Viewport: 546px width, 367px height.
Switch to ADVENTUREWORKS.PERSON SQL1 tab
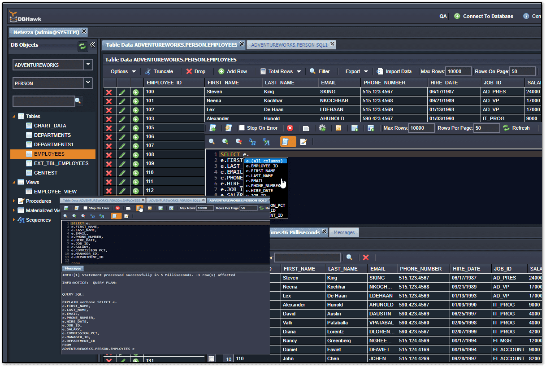coord(289,45)
